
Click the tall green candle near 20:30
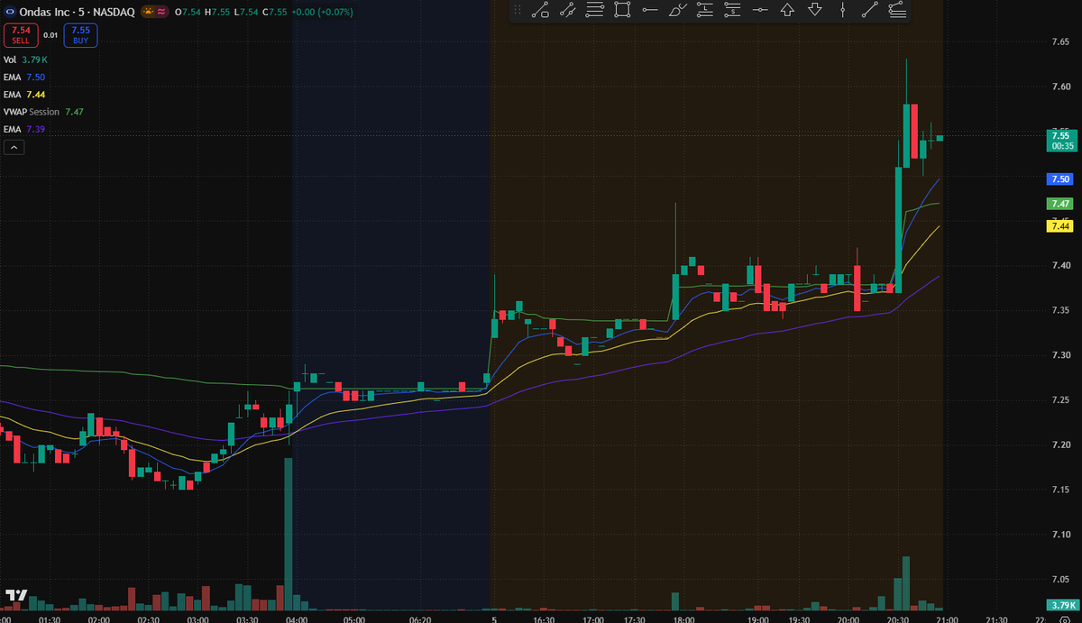(899, 230)
